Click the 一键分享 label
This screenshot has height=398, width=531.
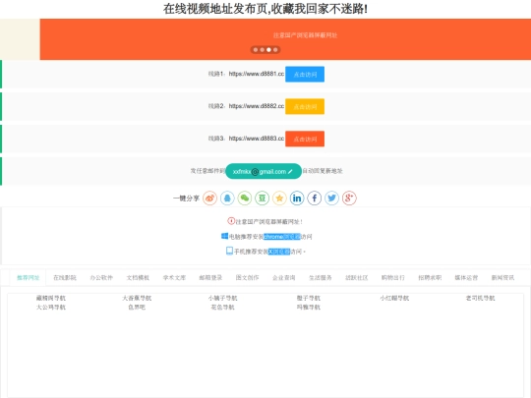click(x=186, y=199)
